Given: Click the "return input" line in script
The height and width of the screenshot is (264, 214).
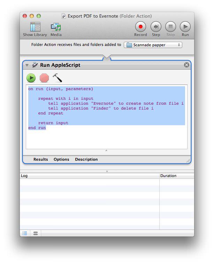Looking at the screenshot, I should point(53,123).
